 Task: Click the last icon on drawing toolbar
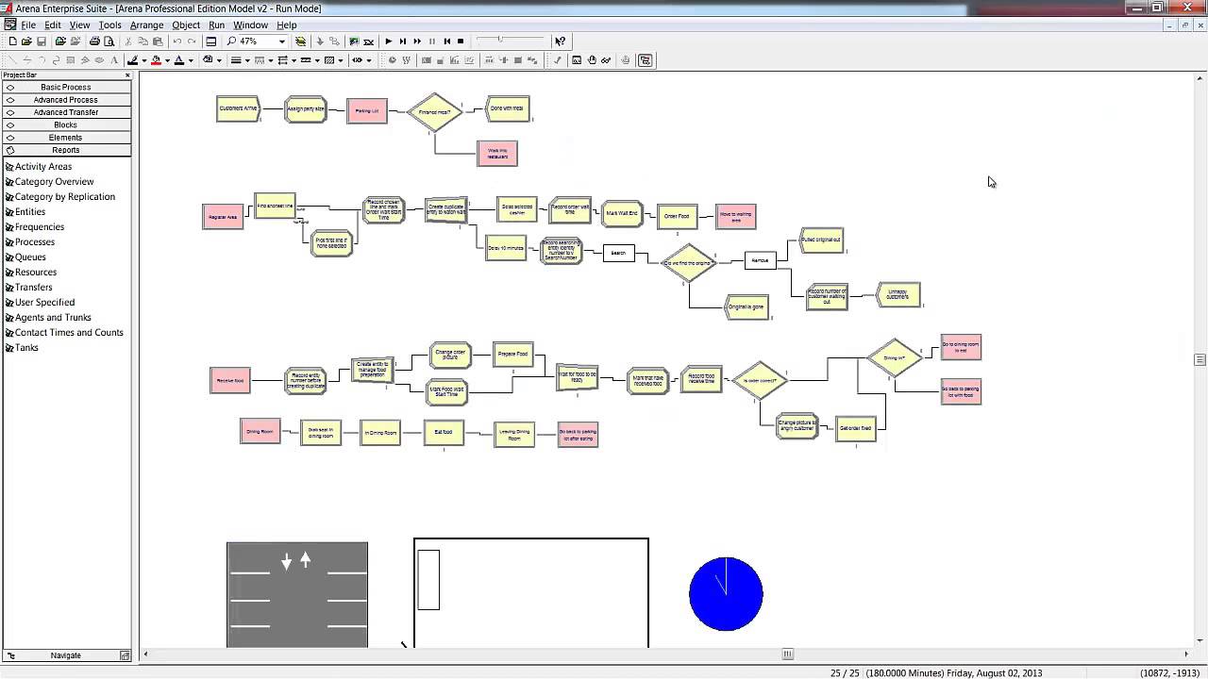pos(646,60)
